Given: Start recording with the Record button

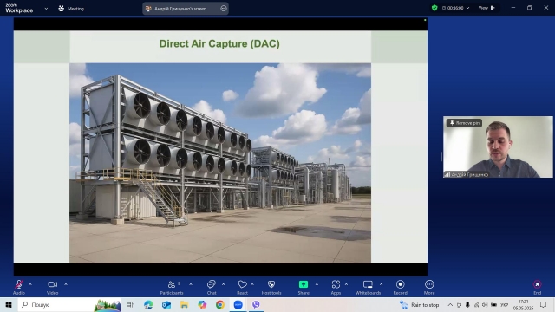Looking at the screenshot, I should tap(401, 287).
